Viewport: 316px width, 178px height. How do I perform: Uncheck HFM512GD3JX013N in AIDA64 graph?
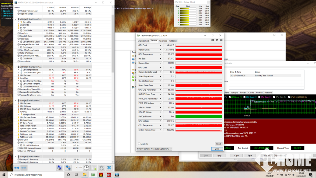[289, 97]
